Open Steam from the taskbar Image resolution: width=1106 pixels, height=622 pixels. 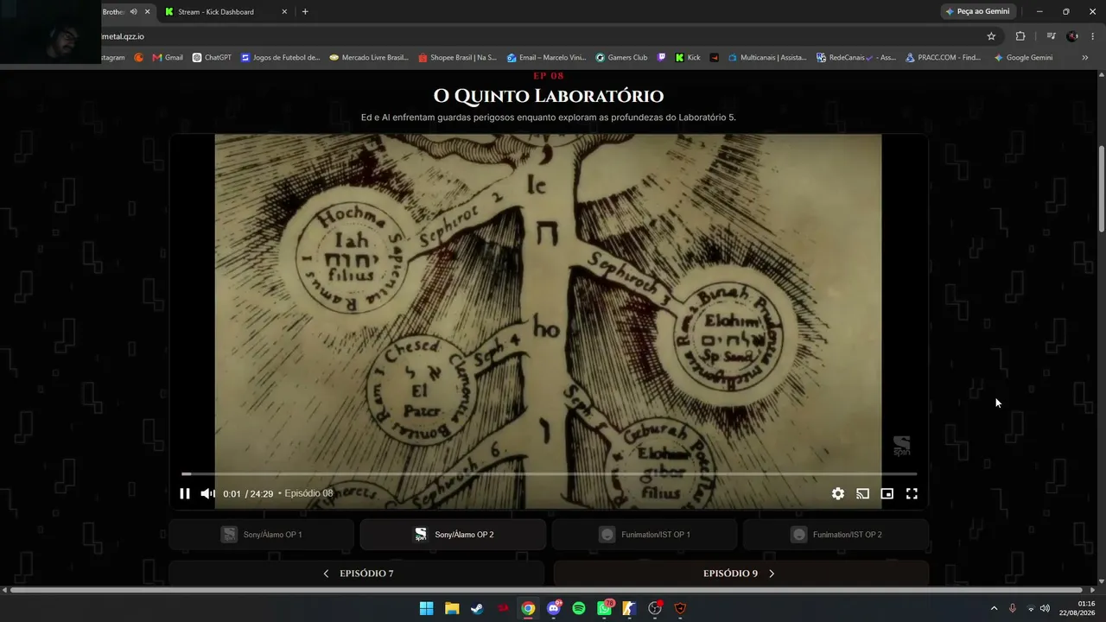[477, 608]
